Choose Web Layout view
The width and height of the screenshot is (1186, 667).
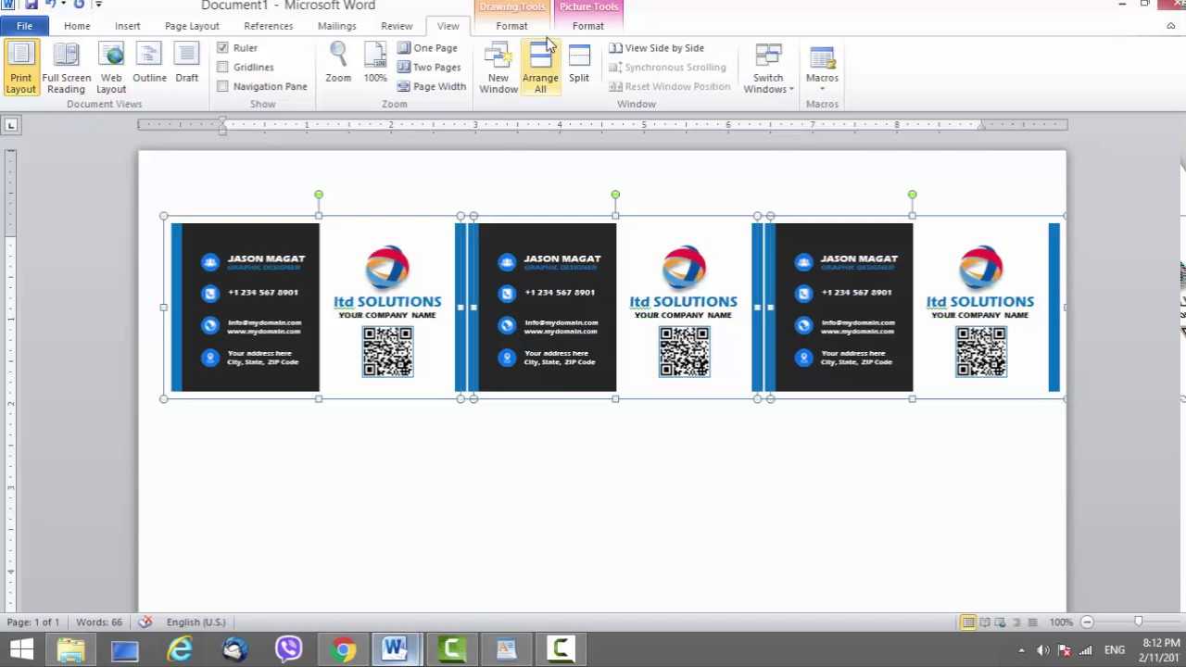(x=111, y=68)
